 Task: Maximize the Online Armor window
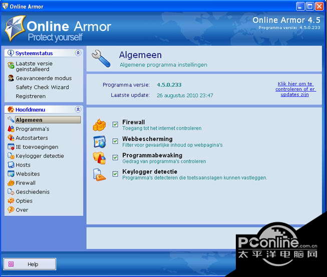309,6
